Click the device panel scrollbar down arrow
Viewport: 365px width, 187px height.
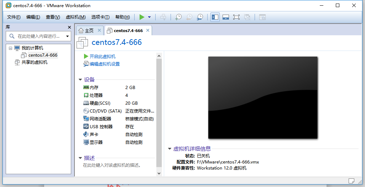[159, 173]
